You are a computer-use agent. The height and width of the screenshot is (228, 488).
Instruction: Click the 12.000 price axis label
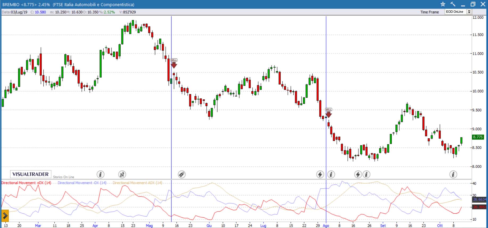coord(478,18)
